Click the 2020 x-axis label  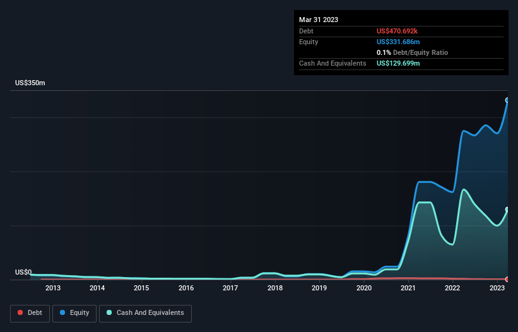(363, 288)
